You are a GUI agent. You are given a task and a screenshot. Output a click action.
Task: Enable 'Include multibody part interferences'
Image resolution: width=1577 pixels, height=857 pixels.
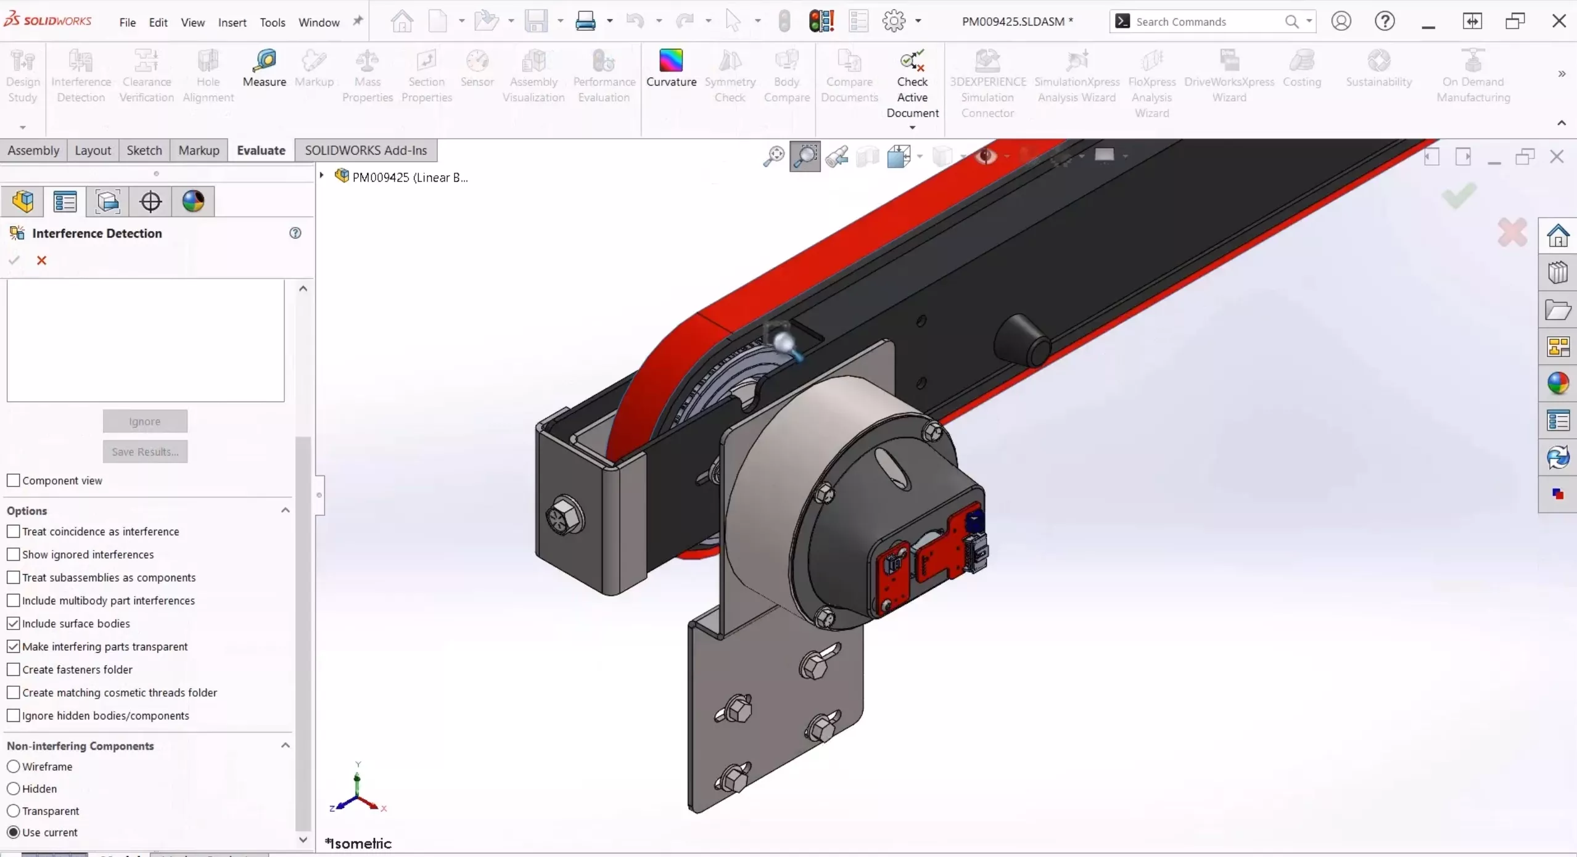14,599
